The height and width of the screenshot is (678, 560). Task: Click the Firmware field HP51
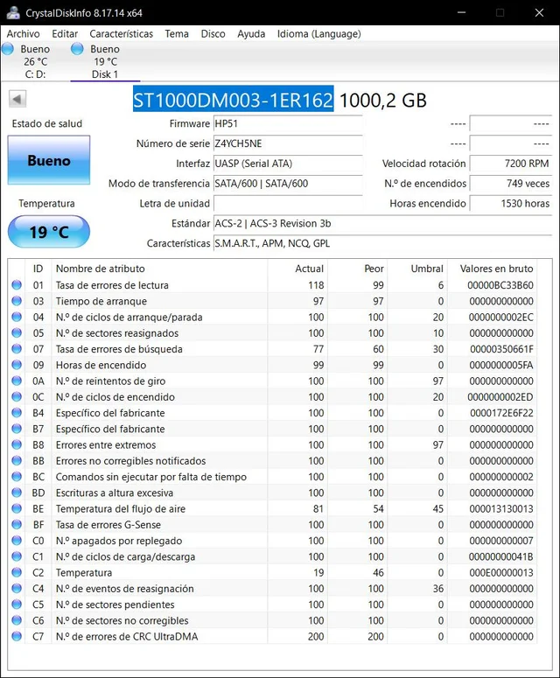pyautogui.click(x=288, y=123)
